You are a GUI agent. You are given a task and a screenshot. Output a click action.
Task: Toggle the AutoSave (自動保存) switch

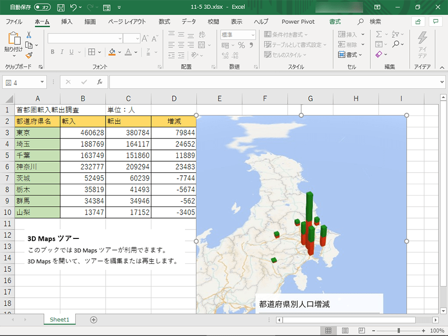42,8
